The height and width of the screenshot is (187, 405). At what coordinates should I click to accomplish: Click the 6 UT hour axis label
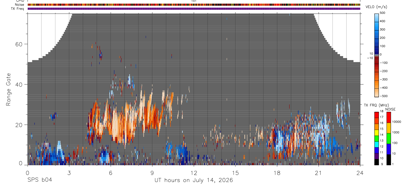tap(111, 173)
